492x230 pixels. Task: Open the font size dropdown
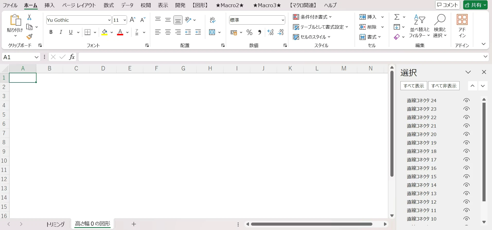125,20
